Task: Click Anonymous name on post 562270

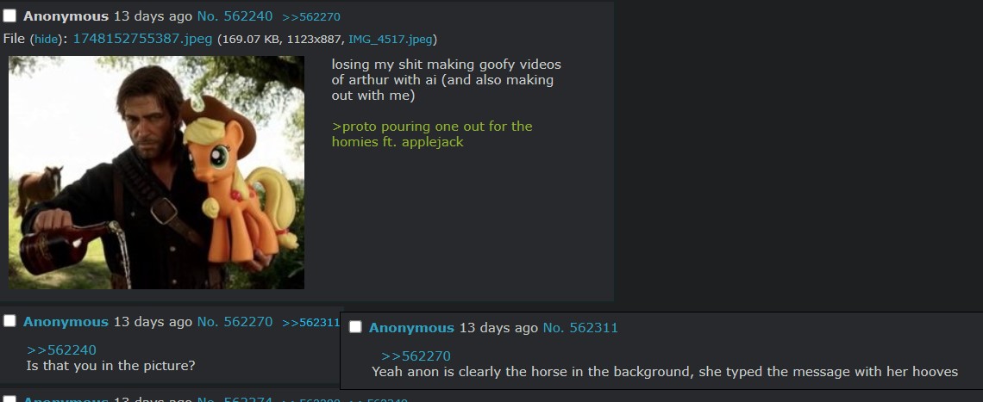Action: pyautogui.click(x=66, y=322)
